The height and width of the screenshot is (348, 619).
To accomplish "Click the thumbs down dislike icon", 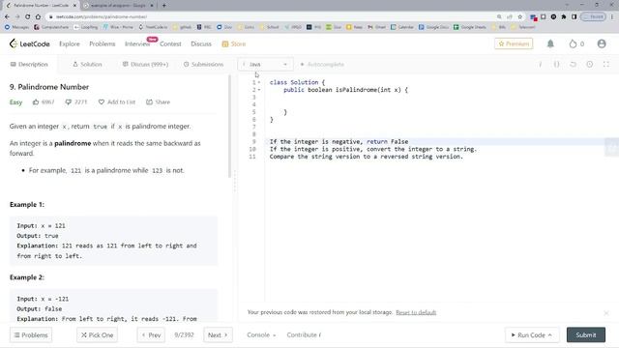I will point(68,102).
